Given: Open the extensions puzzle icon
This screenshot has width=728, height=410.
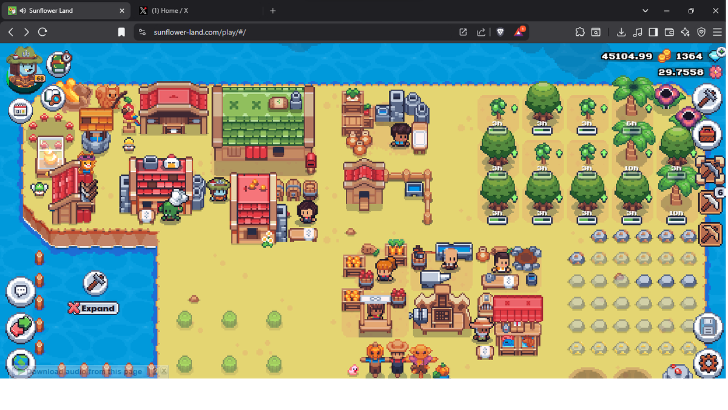Looking at the screenshot, I should 580,32.
